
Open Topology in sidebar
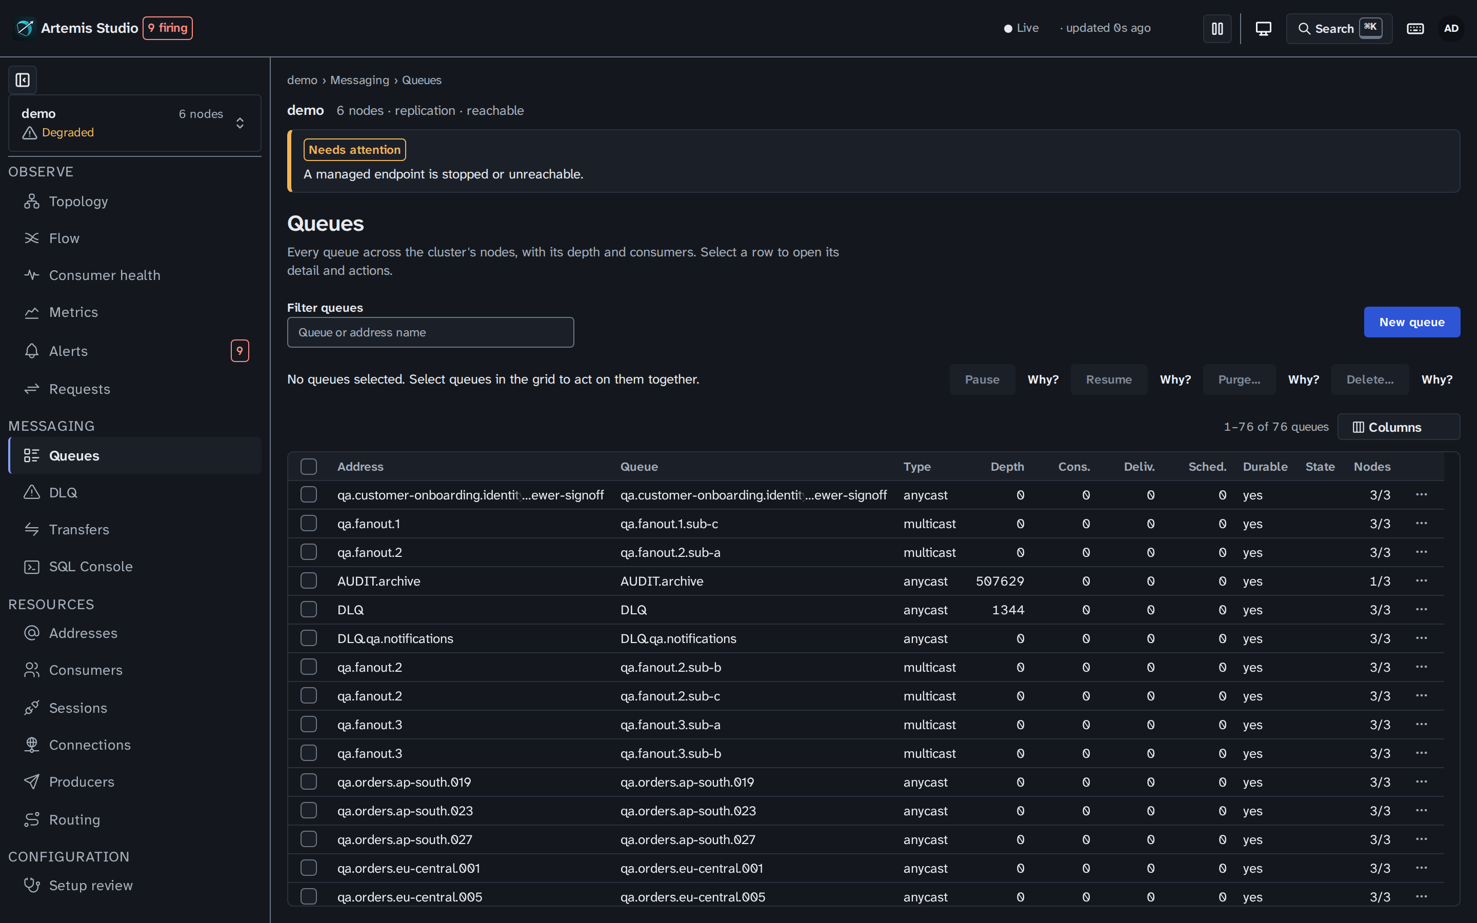click(x=135, y=202)
